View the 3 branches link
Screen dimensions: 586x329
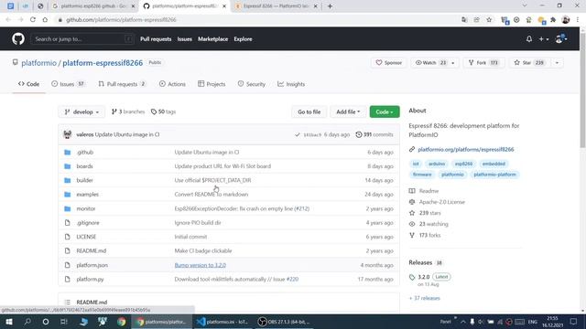pyautogui.click(x=128, y=111)
